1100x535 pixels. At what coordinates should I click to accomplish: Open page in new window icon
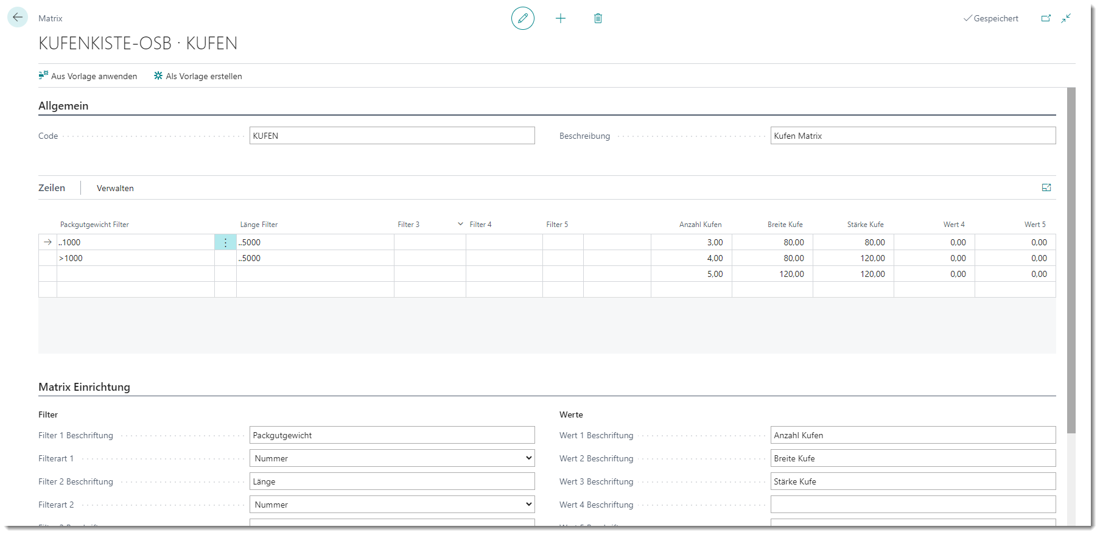pos(1046,18)
